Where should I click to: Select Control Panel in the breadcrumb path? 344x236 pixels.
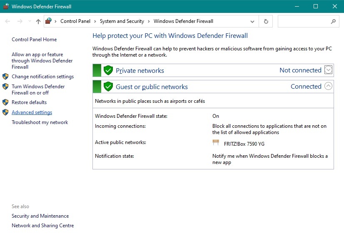pyautogui.click(x=75, y=21)
